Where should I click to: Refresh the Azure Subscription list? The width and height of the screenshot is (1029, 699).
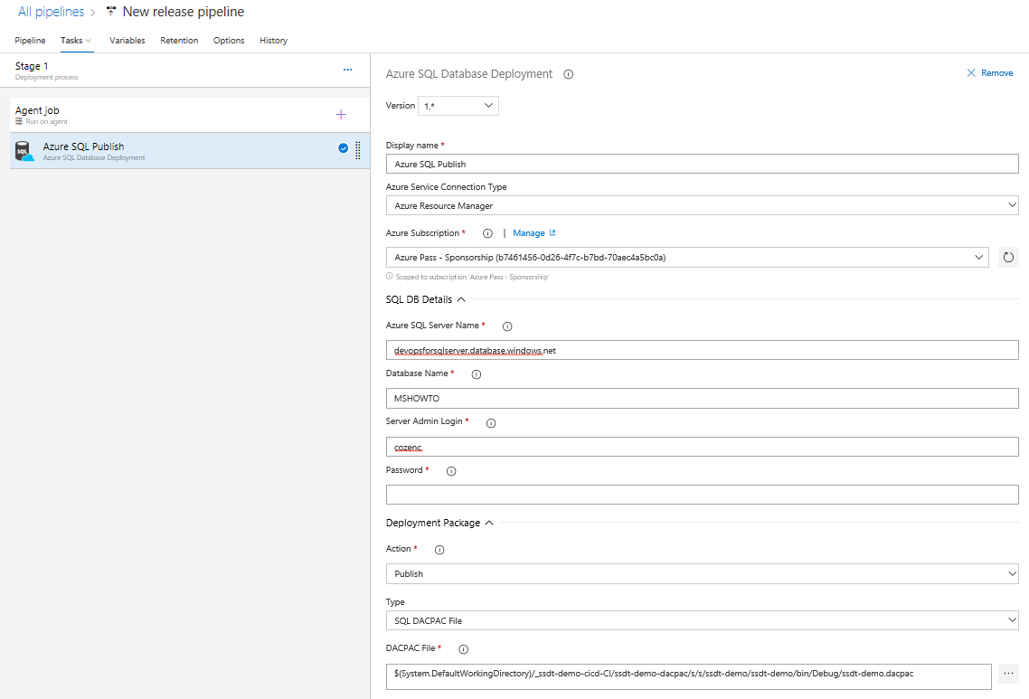(1009, 258)
